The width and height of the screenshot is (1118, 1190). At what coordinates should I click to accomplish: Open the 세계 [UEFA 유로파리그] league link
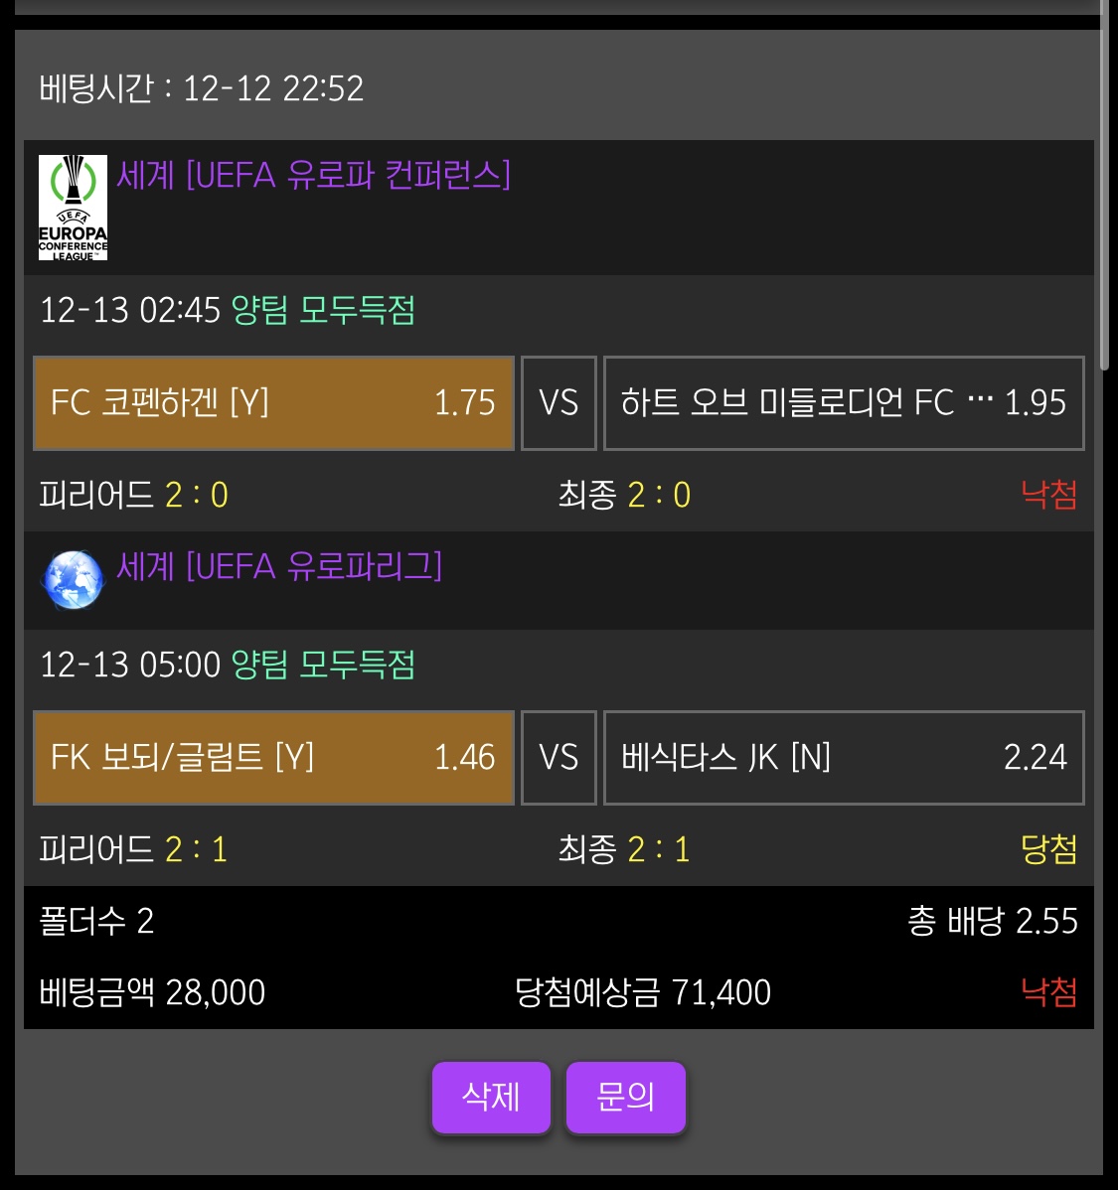(279, 567)
